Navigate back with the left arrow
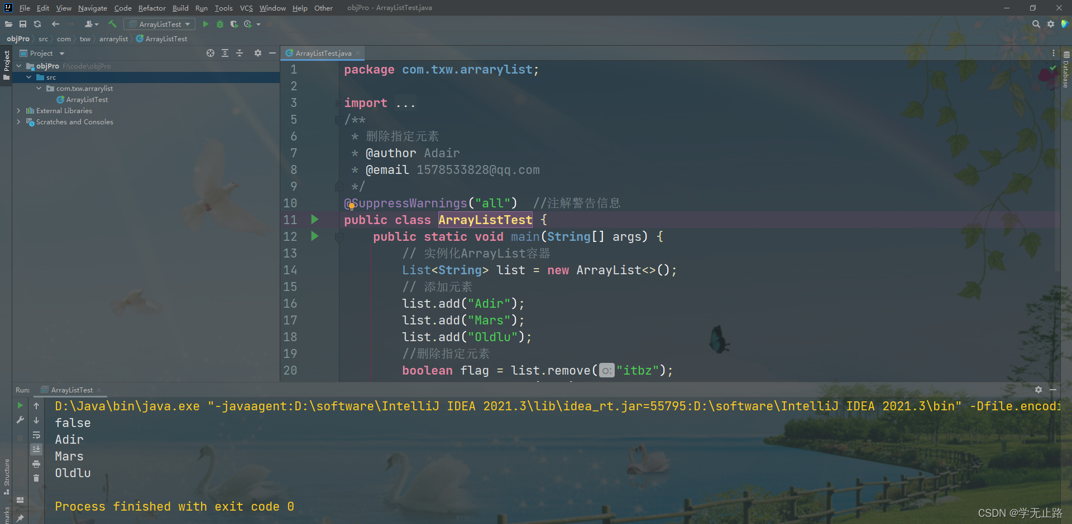 (x=55, y=24)
